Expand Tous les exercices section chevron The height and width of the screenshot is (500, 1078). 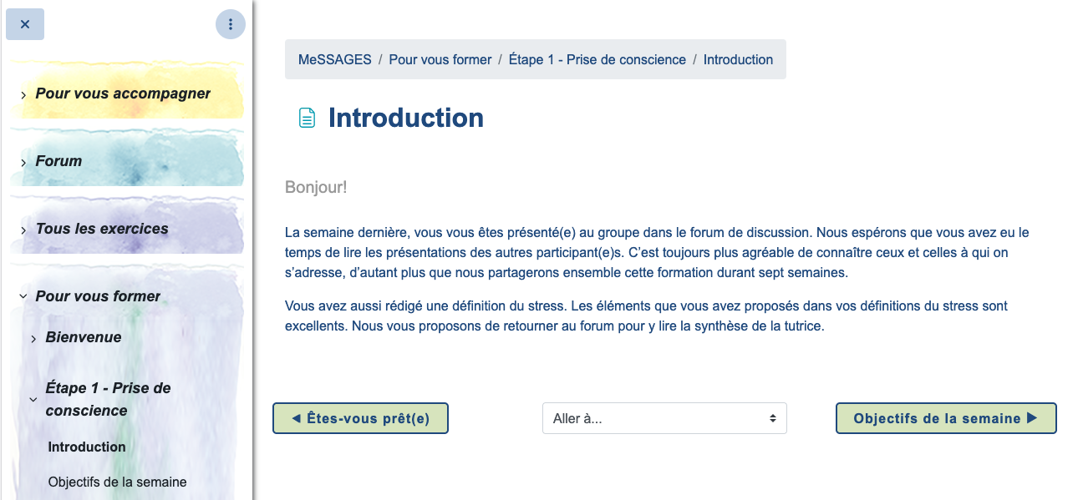pos(23,230)
